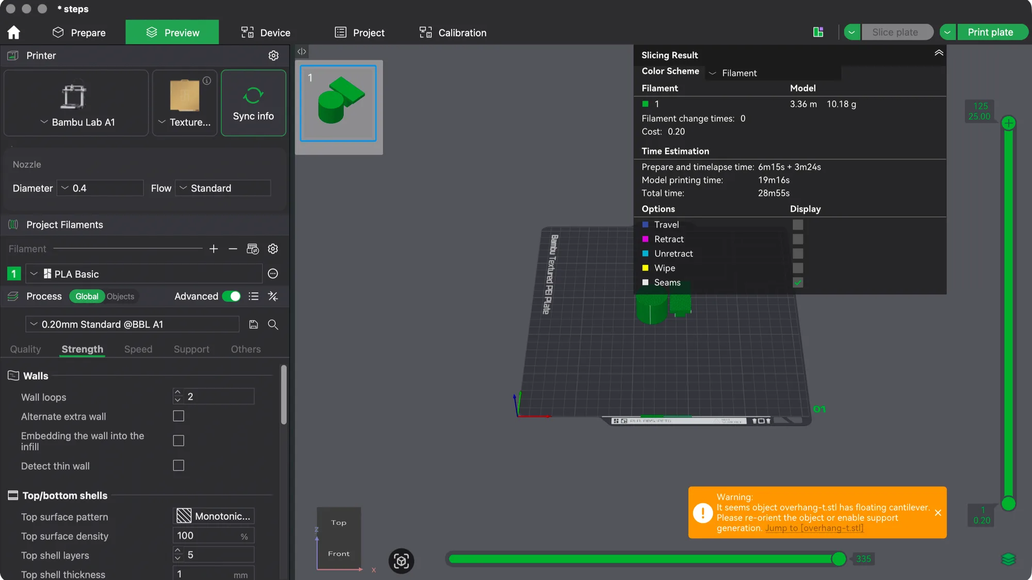Click the vertical layer slider bottom handle

click(x=1009, y=504)
